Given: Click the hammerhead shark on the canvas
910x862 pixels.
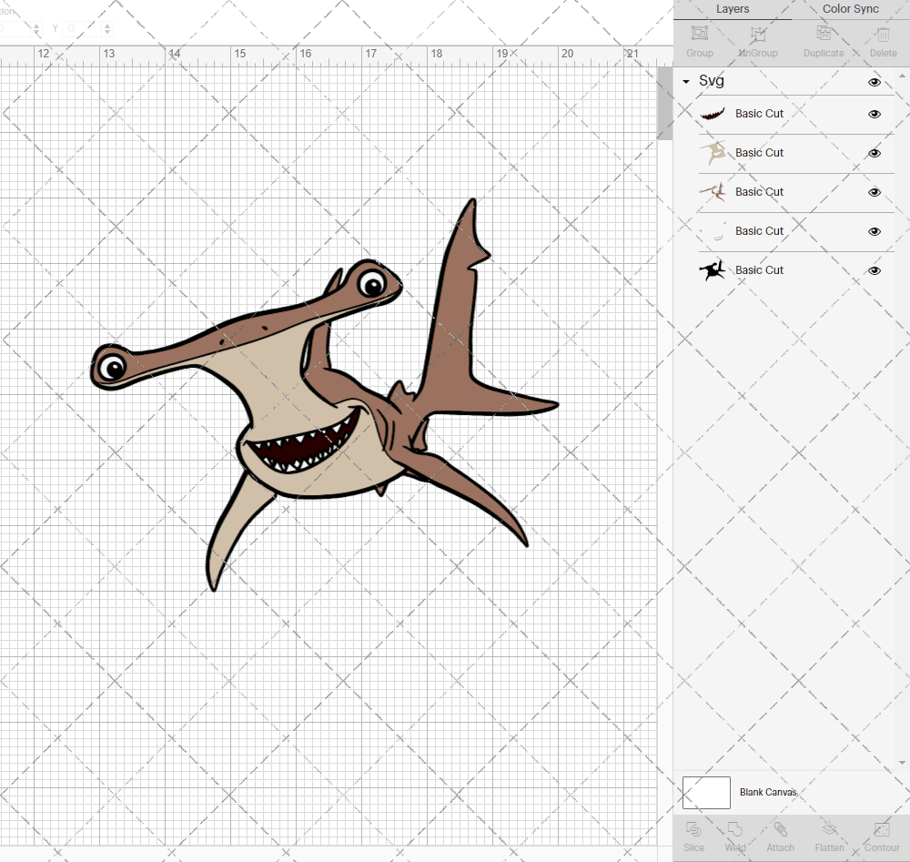Looking at the screenshot, I should 325,395.
